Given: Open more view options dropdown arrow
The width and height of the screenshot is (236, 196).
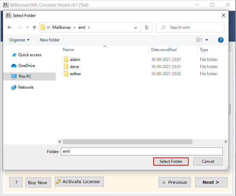Looking at the screenshot, I should click(x=207, y=40).
